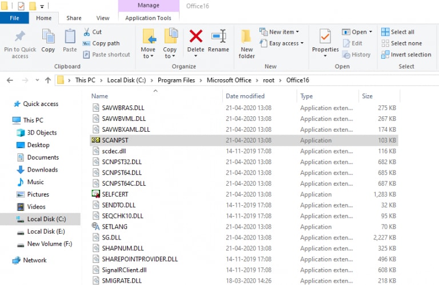
Task: Click the Move to folder icon
Action: [x=149, y=36]
